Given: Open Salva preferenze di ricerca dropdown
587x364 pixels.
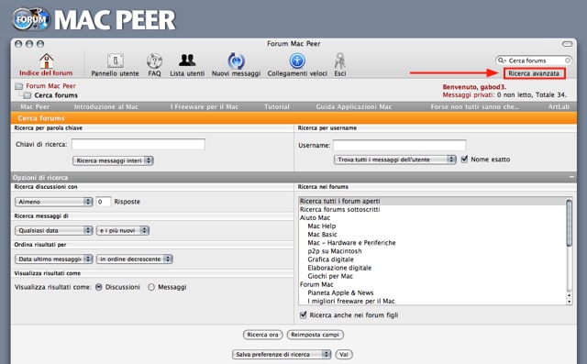Looking at the screenshot, I should click(282, 354).
